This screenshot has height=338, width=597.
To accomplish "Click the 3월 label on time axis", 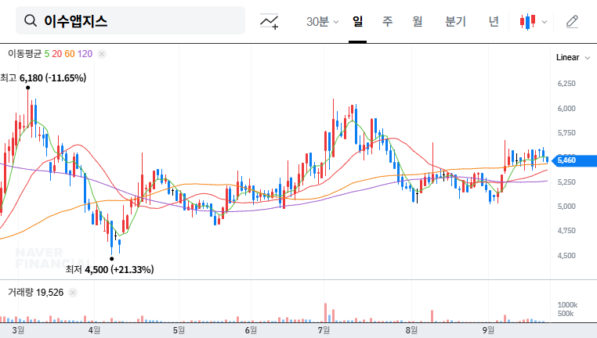I will [18, 330].
